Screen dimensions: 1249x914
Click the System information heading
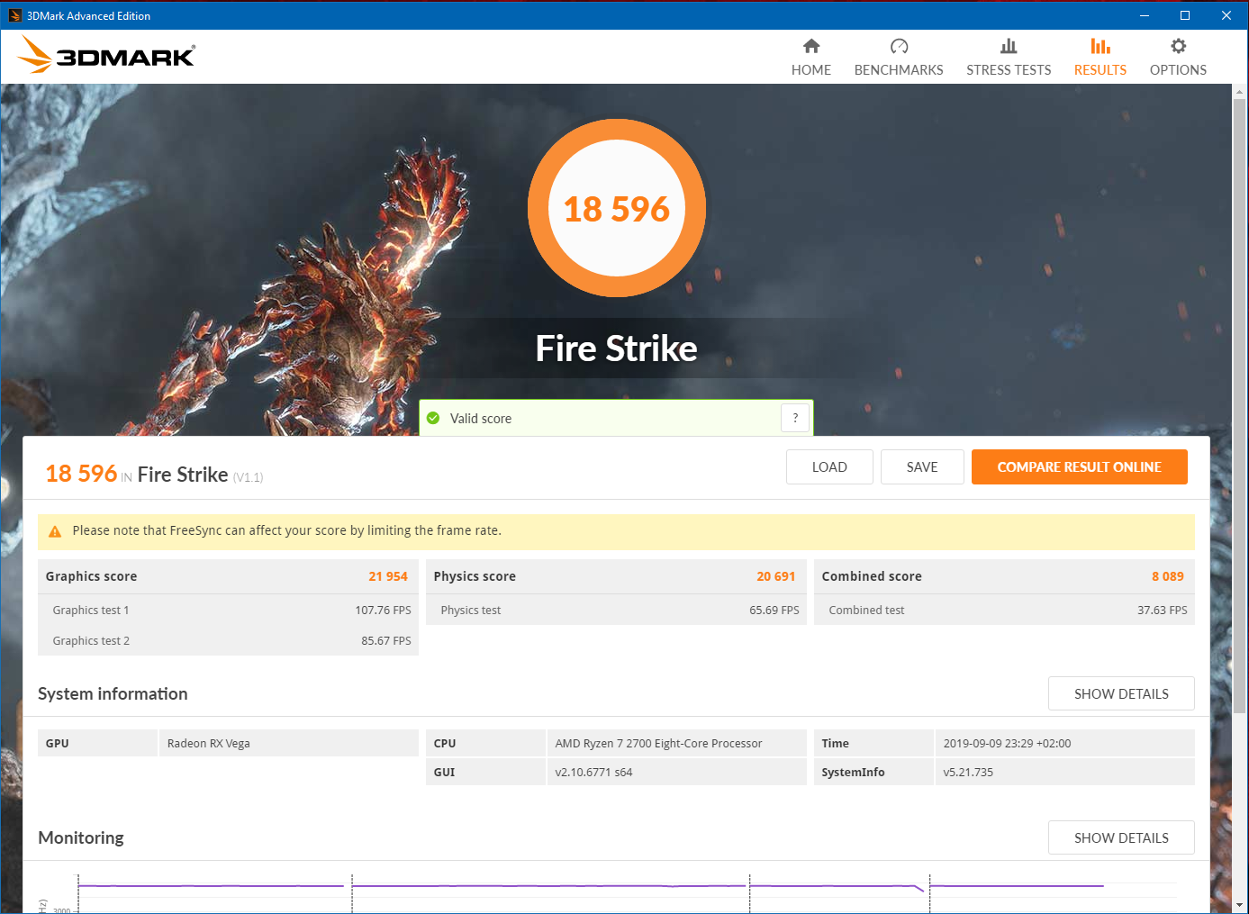[113, 693]
